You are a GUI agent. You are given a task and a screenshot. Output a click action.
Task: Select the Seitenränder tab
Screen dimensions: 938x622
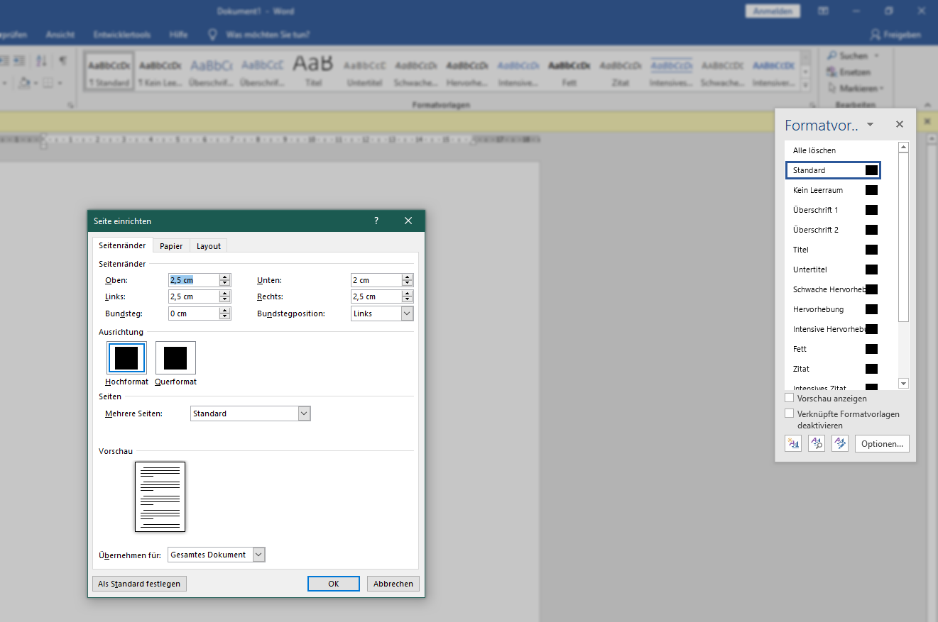click(x=122, y=245)
